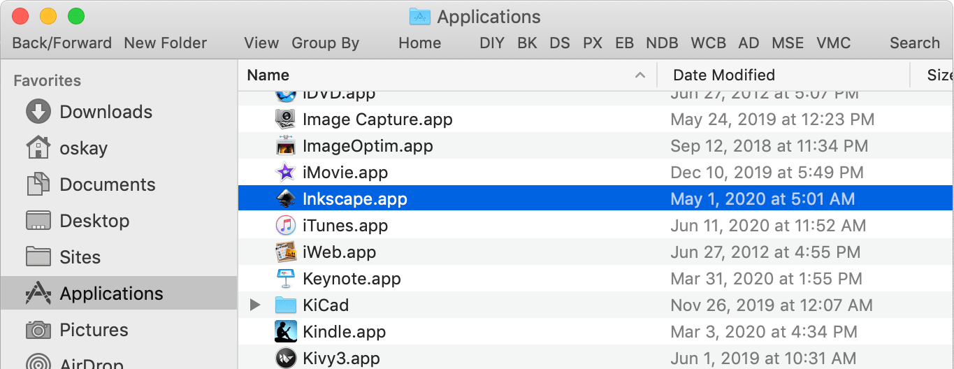Viewport: 954px width, 369px height.
Task: Click the Kindle app icon
Action: click(286, 332)
